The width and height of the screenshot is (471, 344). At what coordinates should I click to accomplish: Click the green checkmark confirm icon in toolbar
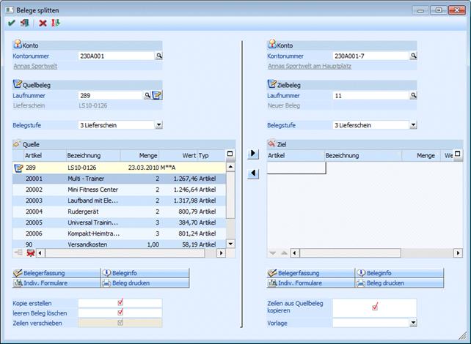click(12, 23)
